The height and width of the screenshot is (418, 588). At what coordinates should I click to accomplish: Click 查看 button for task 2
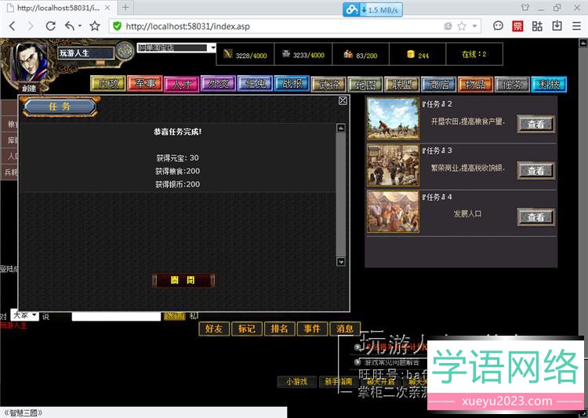[535, 124]
